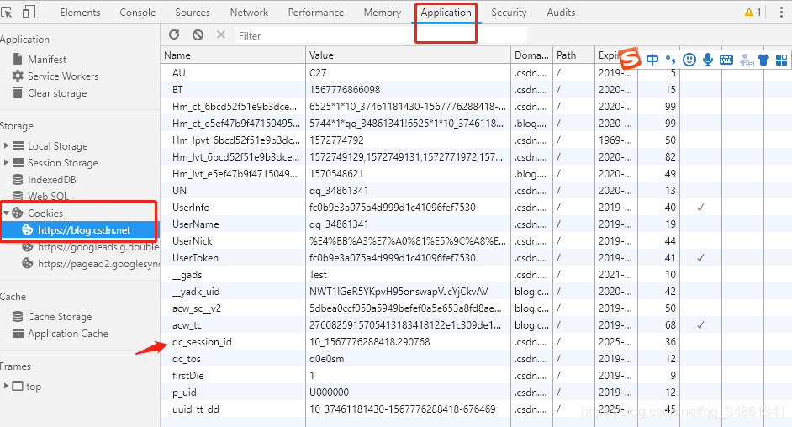This screenshot has height=427, width=792.
Task: Click the IndexedDB database icon
Action: pyautogui.click(x=18, y=179)
